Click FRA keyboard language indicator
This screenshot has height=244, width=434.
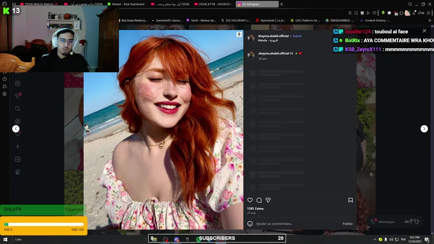click(x=403, y=239)
